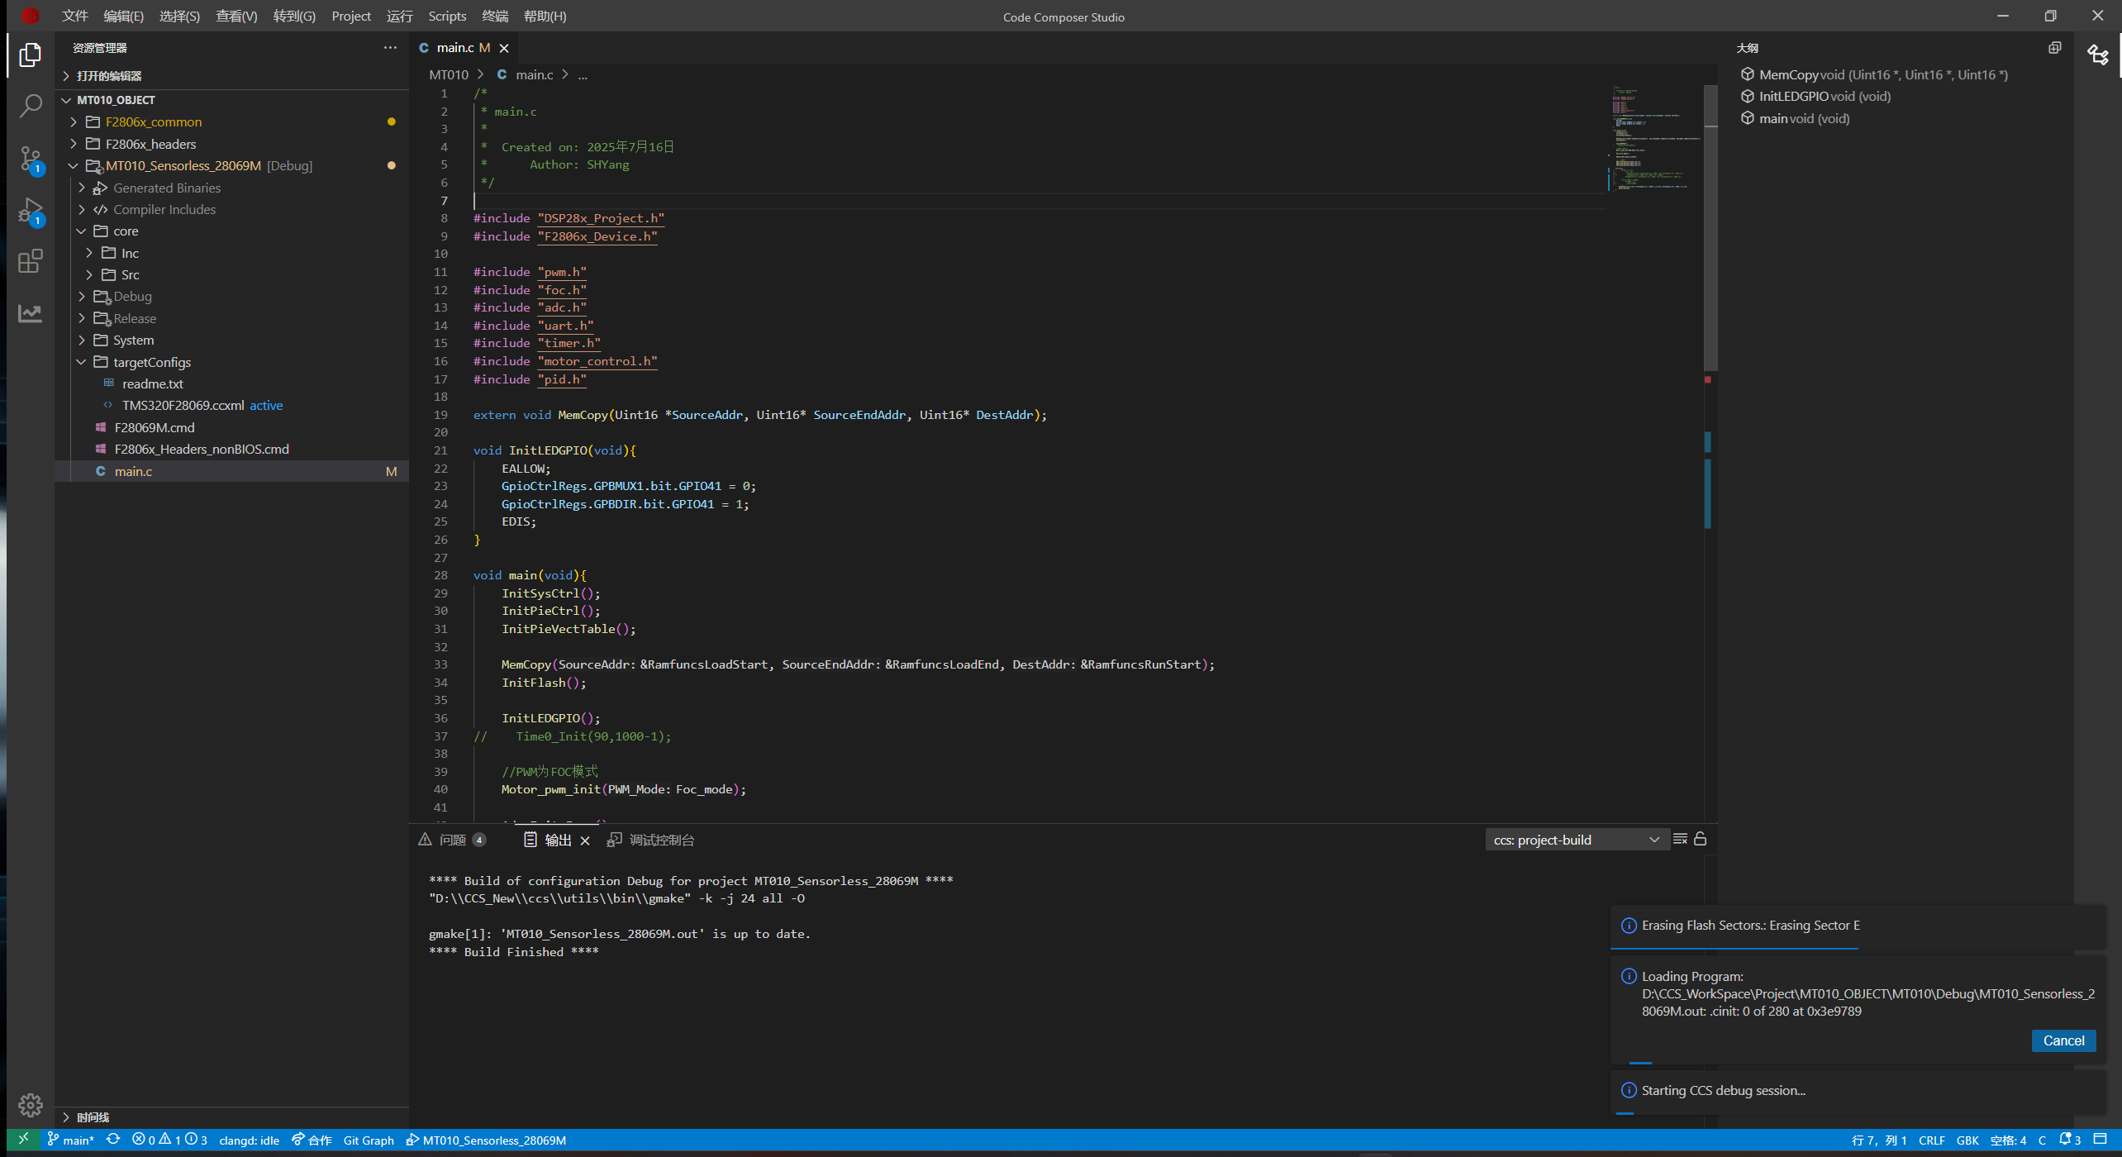Open the Run and Debug view
This screenshot has height=1157, width=2122.
[x=31, y=210]
